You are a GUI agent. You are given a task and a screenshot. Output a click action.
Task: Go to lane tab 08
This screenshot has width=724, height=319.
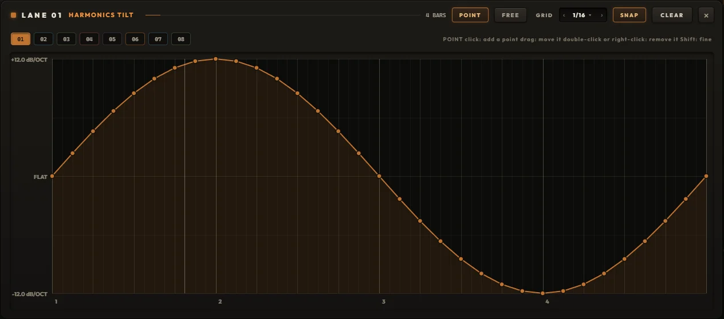181,39
